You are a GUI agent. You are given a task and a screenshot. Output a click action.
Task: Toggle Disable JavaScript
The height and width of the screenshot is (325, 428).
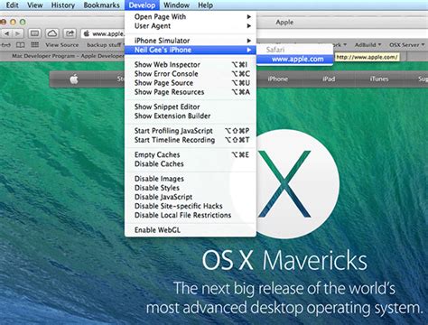pos(191,197)
